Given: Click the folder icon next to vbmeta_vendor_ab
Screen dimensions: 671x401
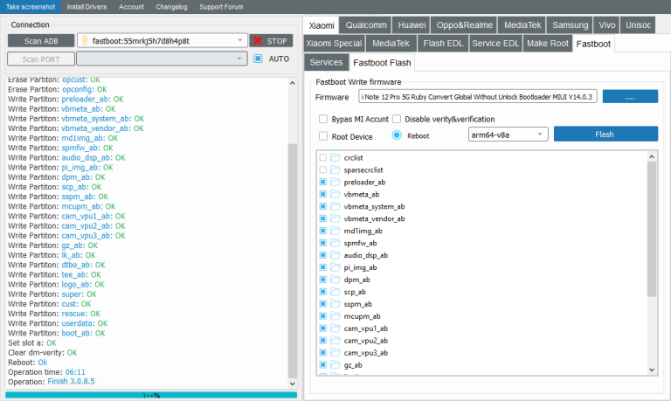Looking at the screenshot, I should click(335, 218).
